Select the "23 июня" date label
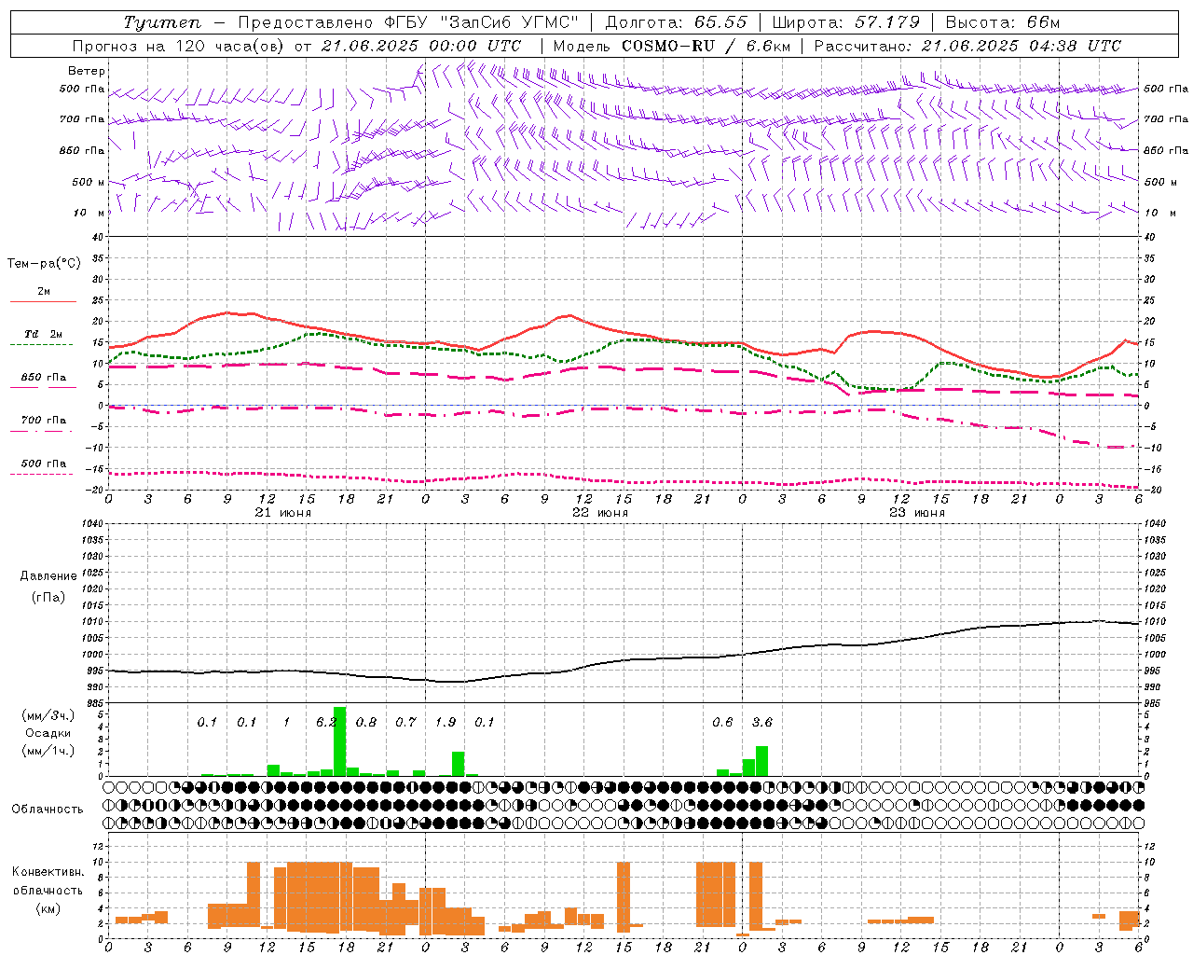This screenshot has height=955, width=1193. point(917,513)
